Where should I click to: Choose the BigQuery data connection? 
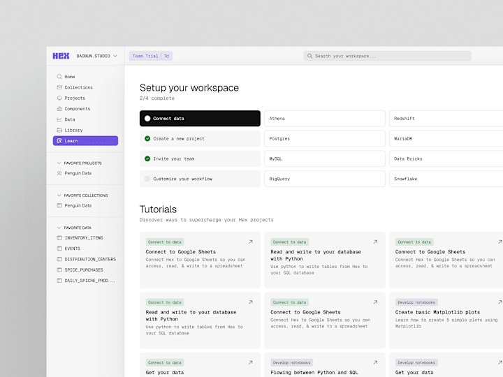click(325, 179)
